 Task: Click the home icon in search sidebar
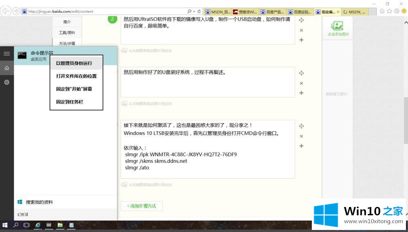(7, 68)
